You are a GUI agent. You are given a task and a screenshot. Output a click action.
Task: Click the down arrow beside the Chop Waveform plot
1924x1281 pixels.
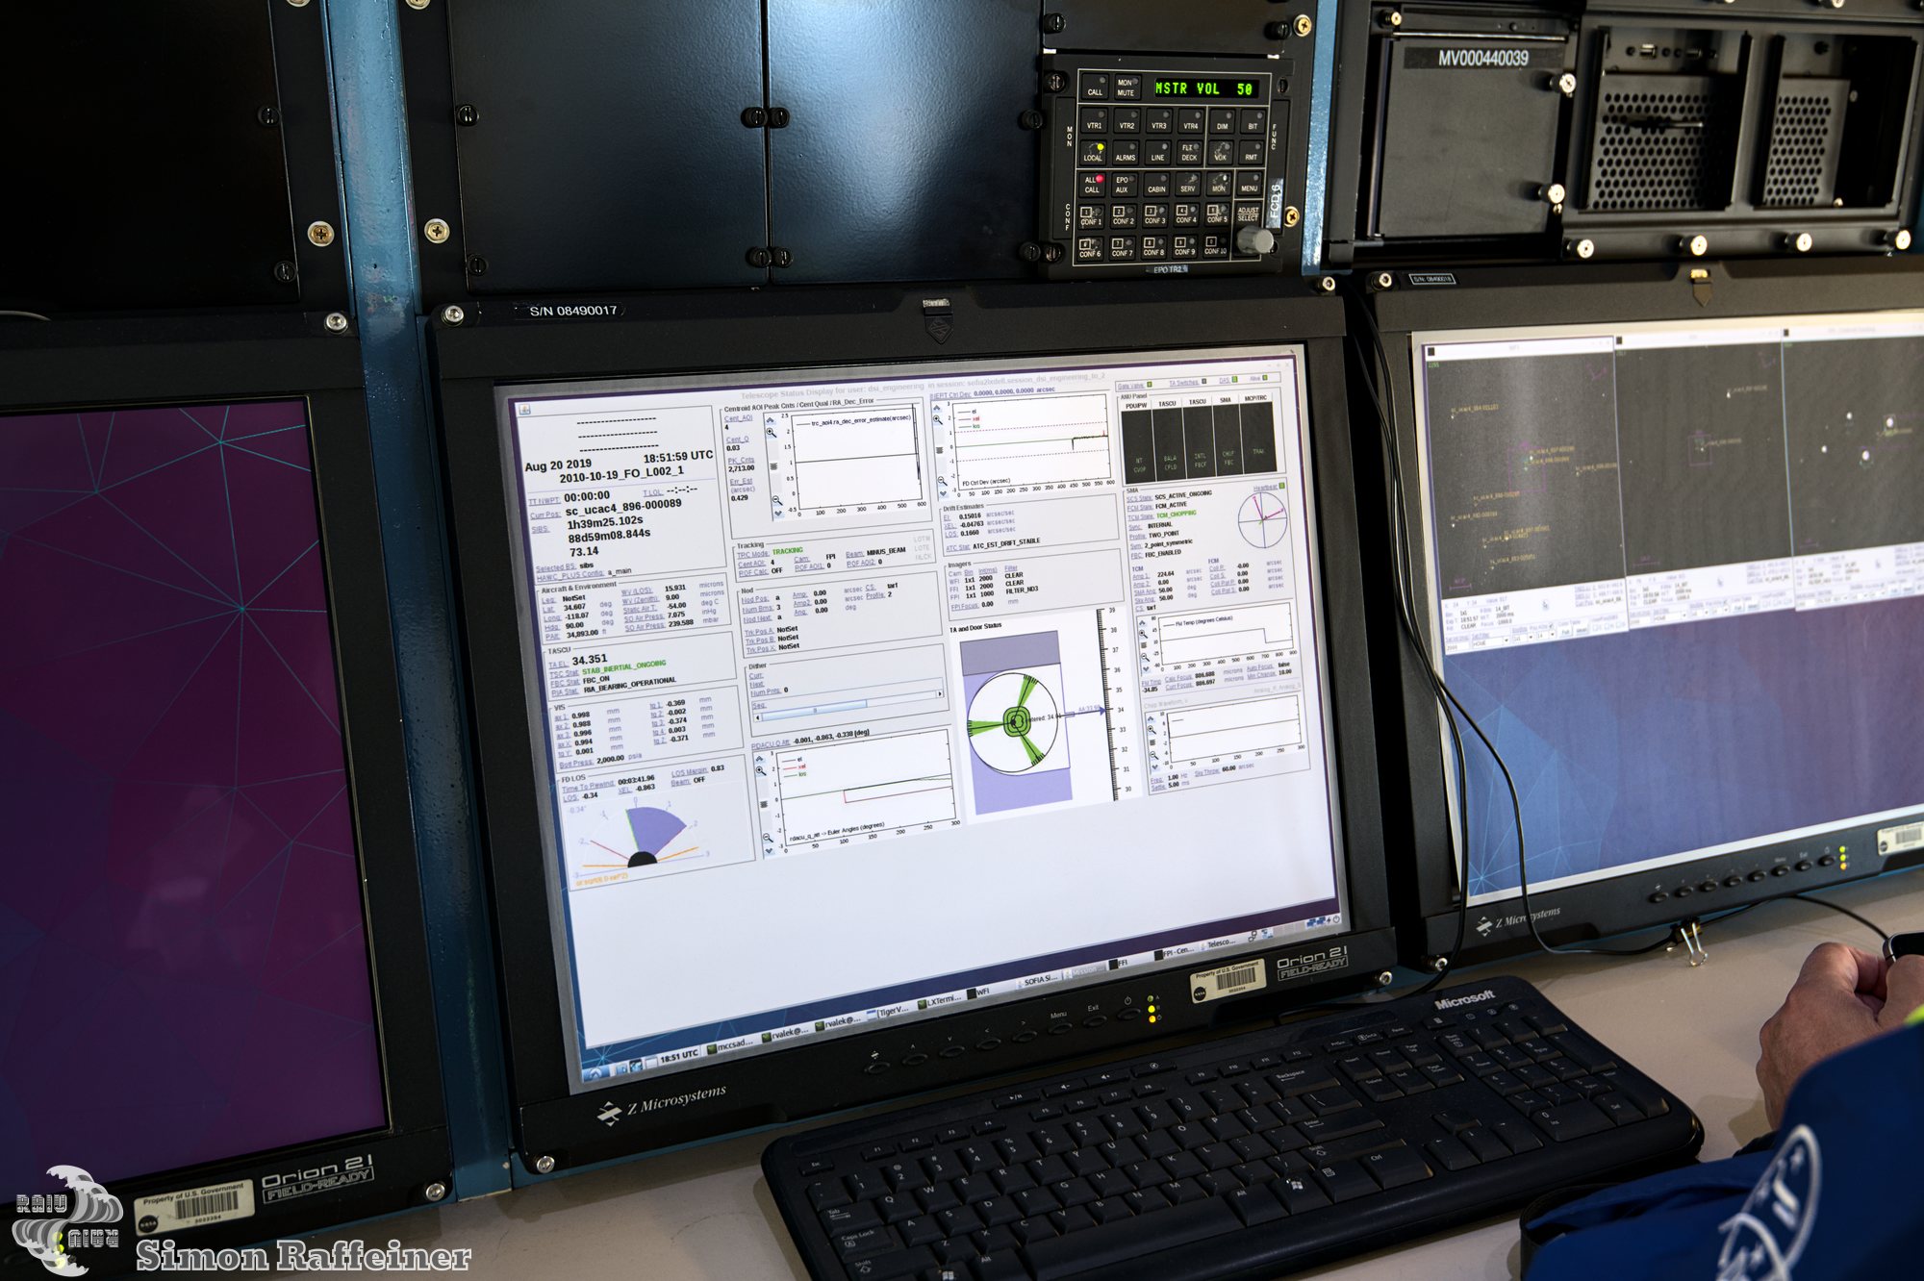coord(1154,766)
